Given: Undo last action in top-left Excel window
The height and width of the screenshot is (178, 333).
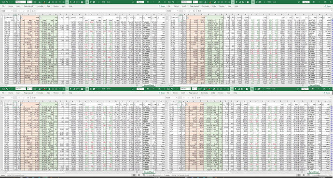Looking at the screenshot, I should click(7, 2).
